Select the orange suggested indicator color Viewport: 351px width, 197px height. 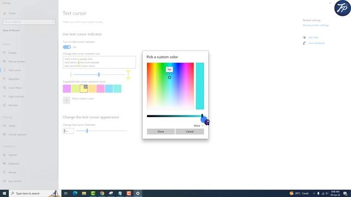pos(92,89)
